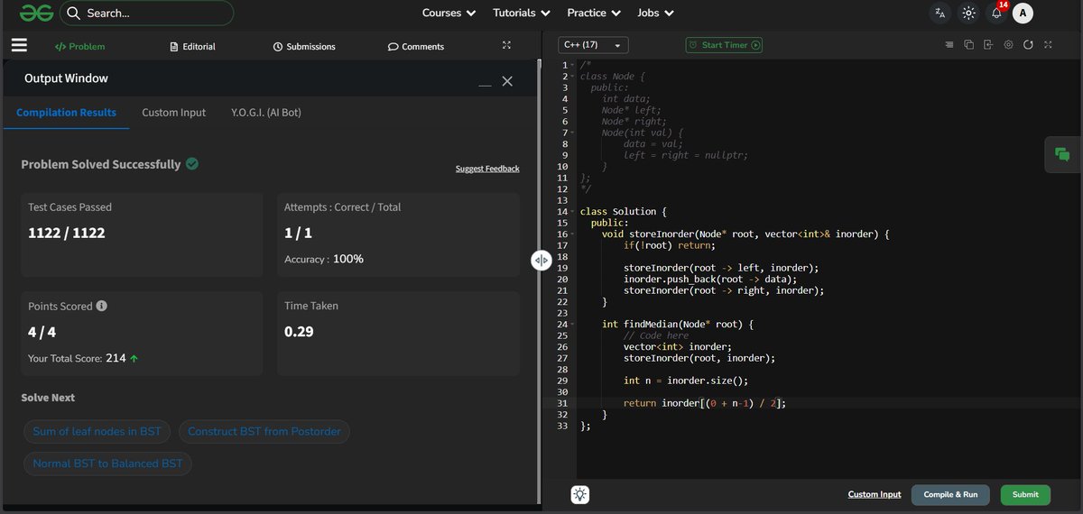Image resolution: width=1083 pixels, height=514 pixels.
Task: Open the user profile avatar
Action: 1023,14
